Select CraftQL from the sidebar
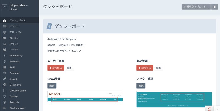Image resolution: width=220 pixels, height=111 pixels. coord(14,97)
